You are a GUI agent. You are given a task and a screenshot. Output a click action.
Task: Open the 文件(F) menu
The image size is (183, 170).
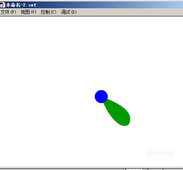[x=8, y=12]
